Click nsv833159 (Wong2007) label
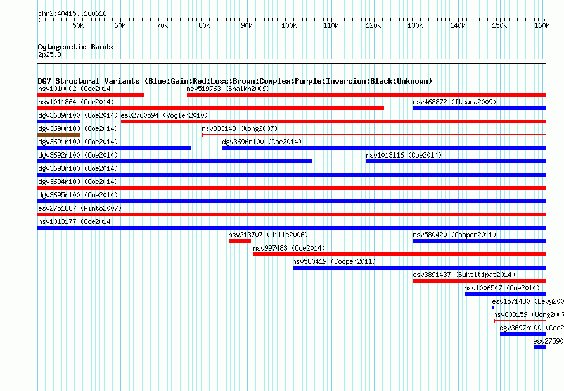564x391 pixels. (529, 314)
